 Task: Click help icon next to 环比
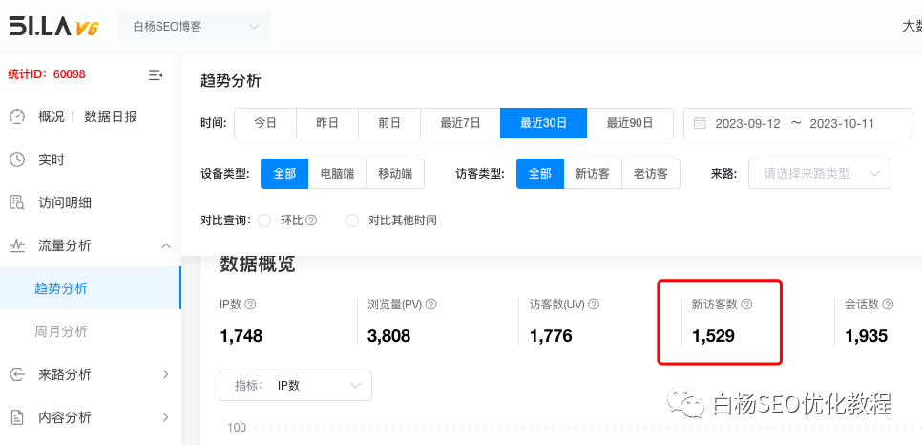(312, 221)
